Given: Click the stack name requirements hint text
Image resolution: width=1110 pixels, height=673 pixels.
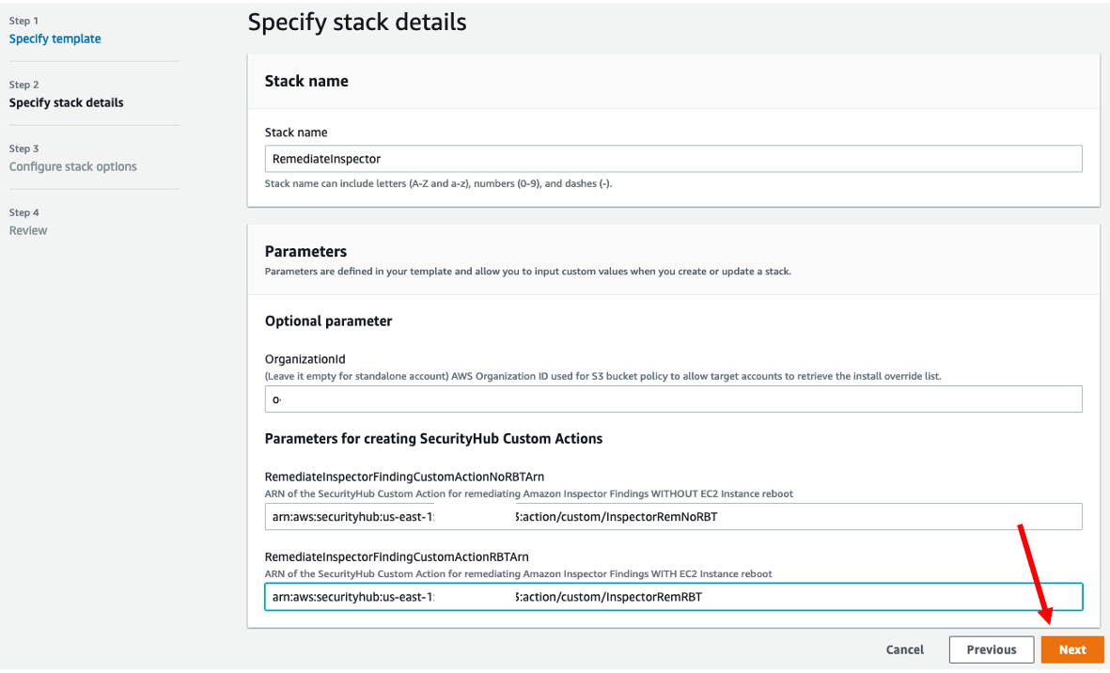Looking at the screenshot, I should [410, 183].
